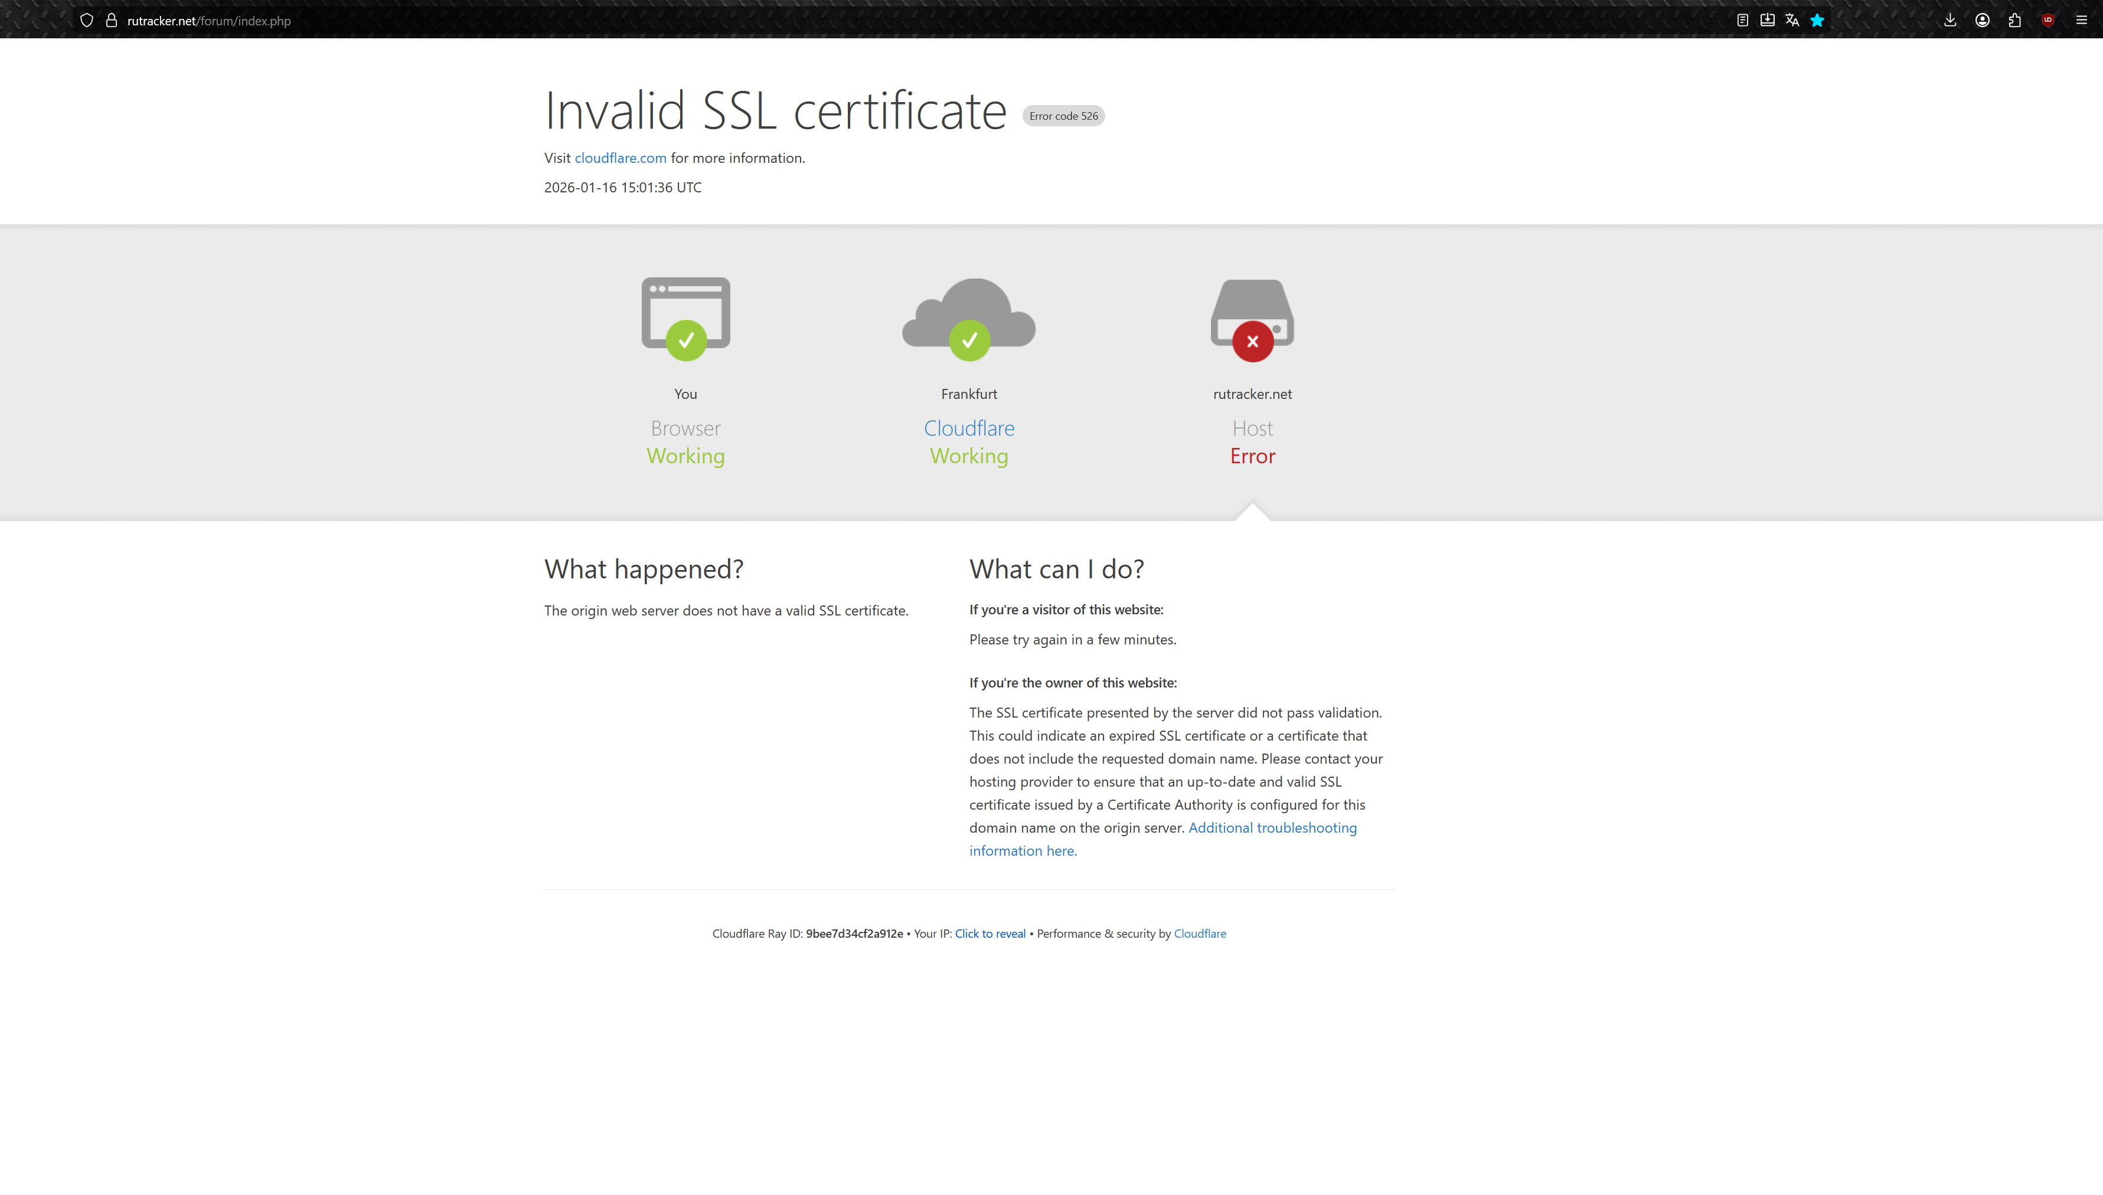Toggle the blue bookmark star
The image size is (2103, 1195).
coord(1817,21)
